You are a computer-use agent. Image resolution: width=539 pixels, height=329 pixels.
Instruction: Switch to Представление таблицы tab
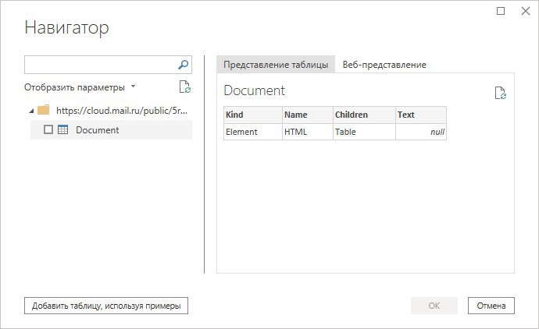click(x=276, y=65)
